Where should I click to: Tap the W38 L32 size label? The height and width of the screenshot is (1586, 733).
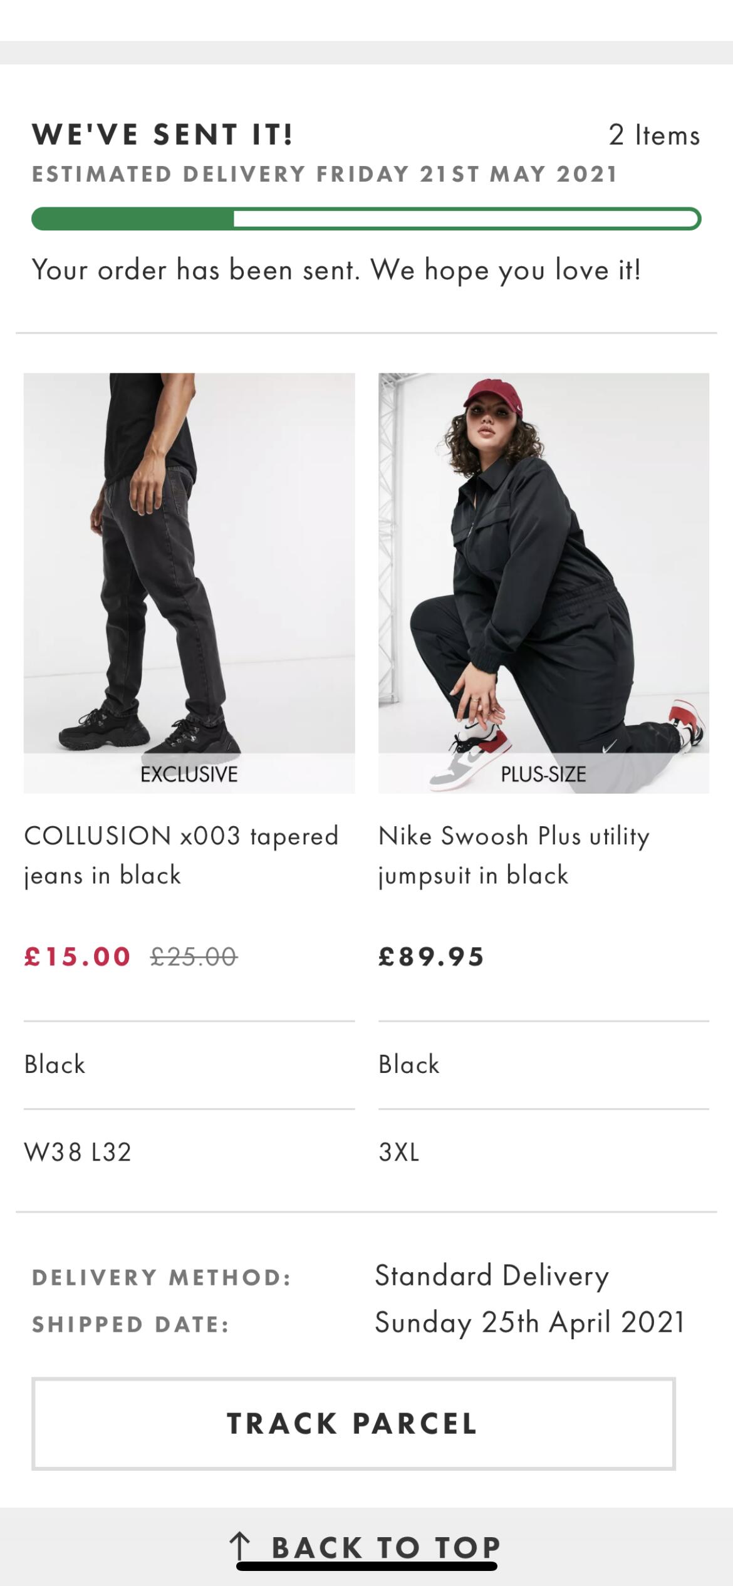tap(78, 1152)
